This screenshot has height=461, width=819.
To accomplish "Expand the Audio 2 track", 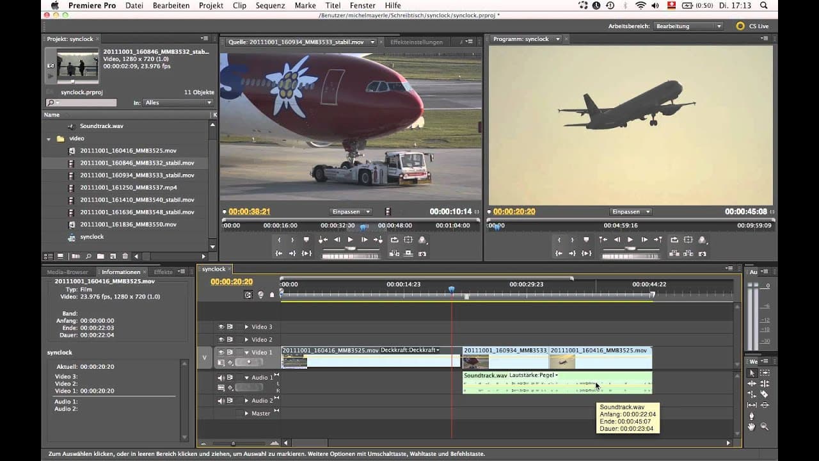I will tap(246, 401).
